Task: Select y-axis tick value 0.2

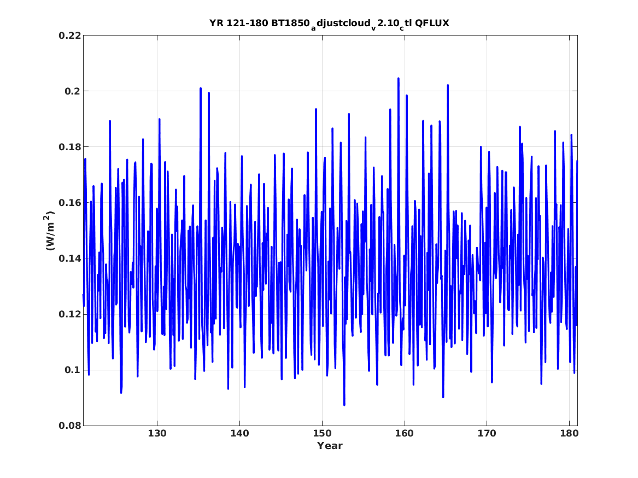Action: [72, 91]
